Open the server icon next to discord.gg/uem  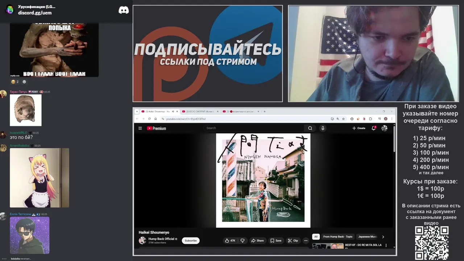coord(10,10)
